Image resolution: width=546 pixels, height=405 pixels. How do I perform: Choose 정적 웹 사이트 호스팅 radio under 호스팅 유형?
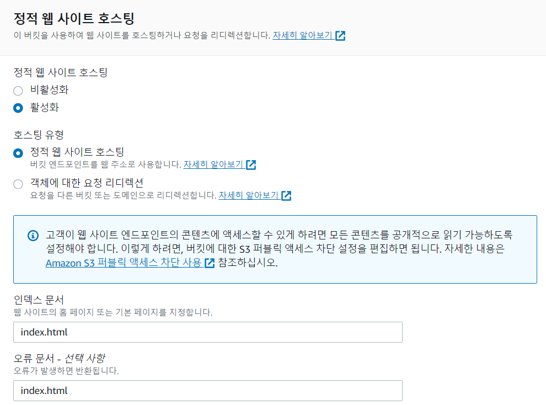tap(18, 153)
